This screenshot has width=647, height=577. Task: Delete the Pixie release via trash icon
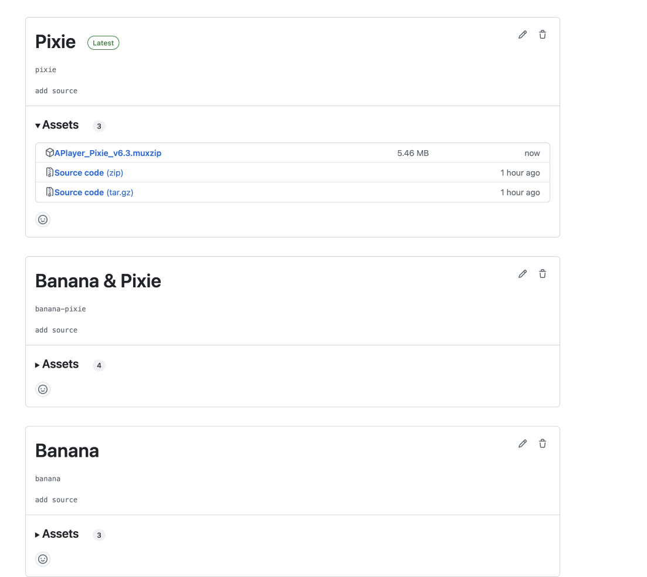pyautogui.click(x=543, y=35)
